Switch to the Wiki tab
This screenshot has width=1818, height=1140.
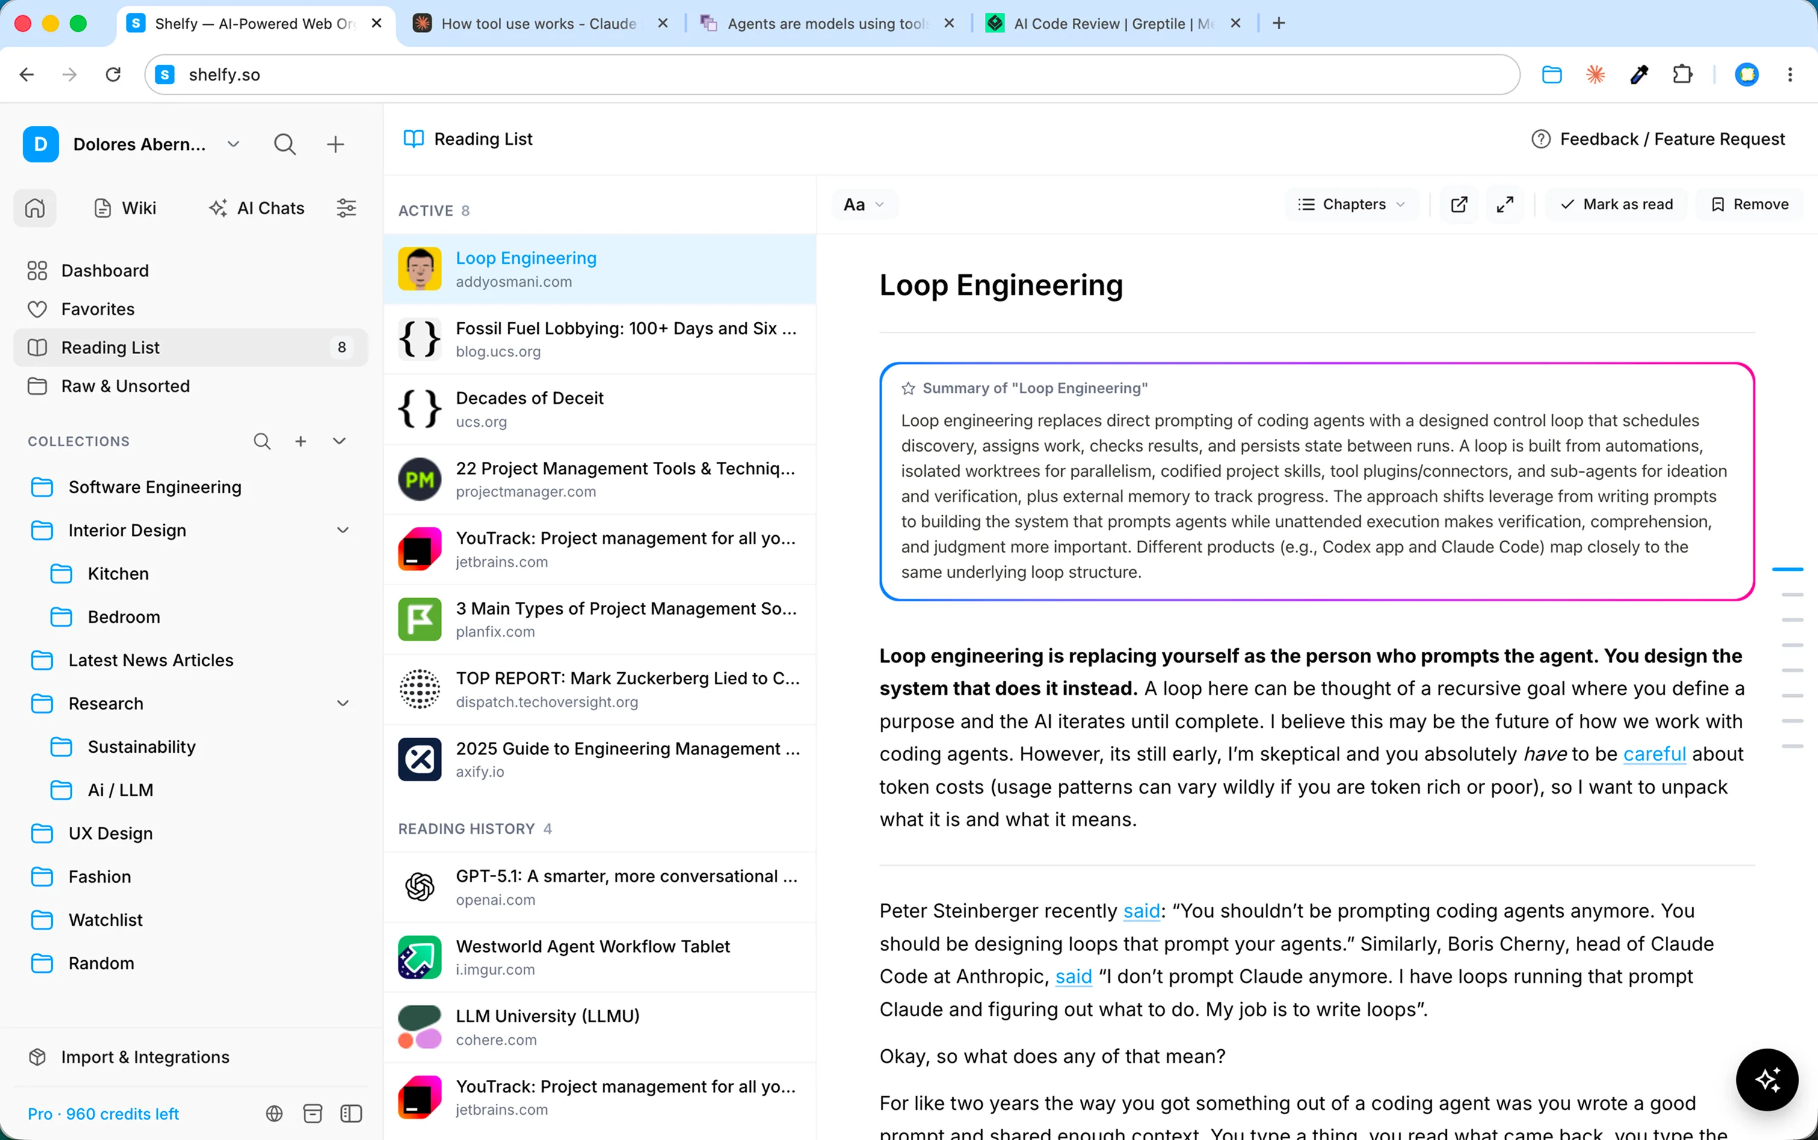(x=125, y=208)
